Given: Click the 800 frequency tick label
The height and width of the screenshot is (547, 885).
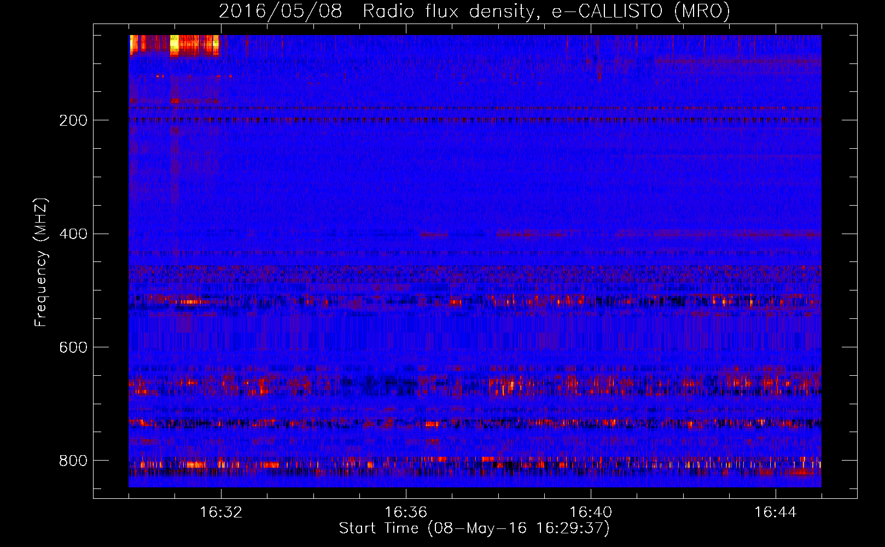Looking at the screenshot, I should click(x=73, y=461).
